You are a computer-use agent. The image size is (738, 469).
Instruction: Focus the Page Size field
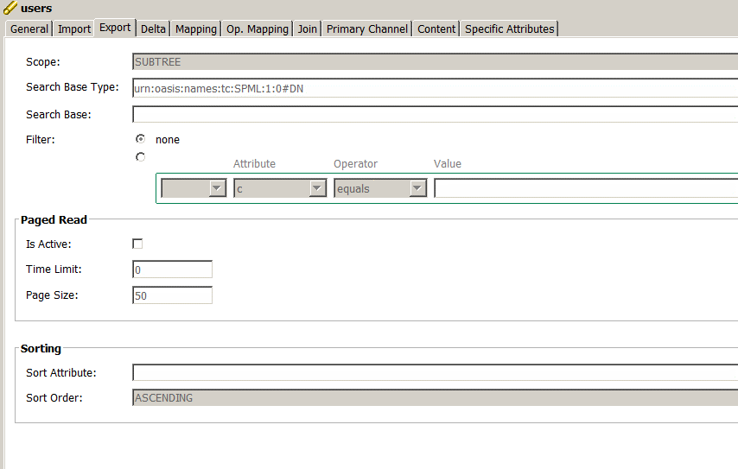coord(172,295)
